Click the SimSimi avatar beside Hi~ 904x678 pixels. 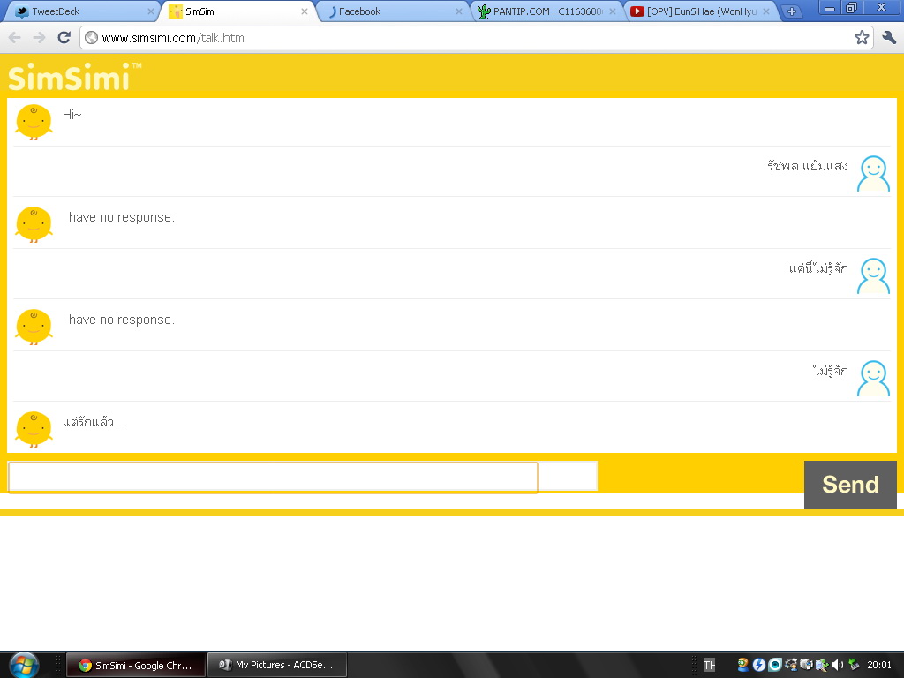34,122
